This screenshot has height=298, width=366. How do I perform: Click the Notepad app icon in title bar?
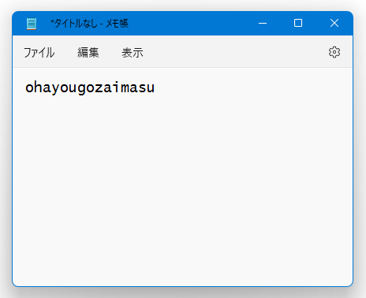32,24
